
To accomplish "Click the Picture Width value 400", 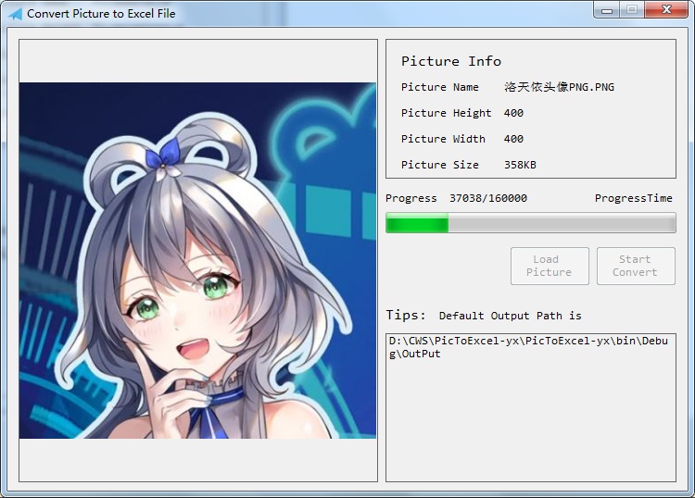I will (x=513, y=139).
